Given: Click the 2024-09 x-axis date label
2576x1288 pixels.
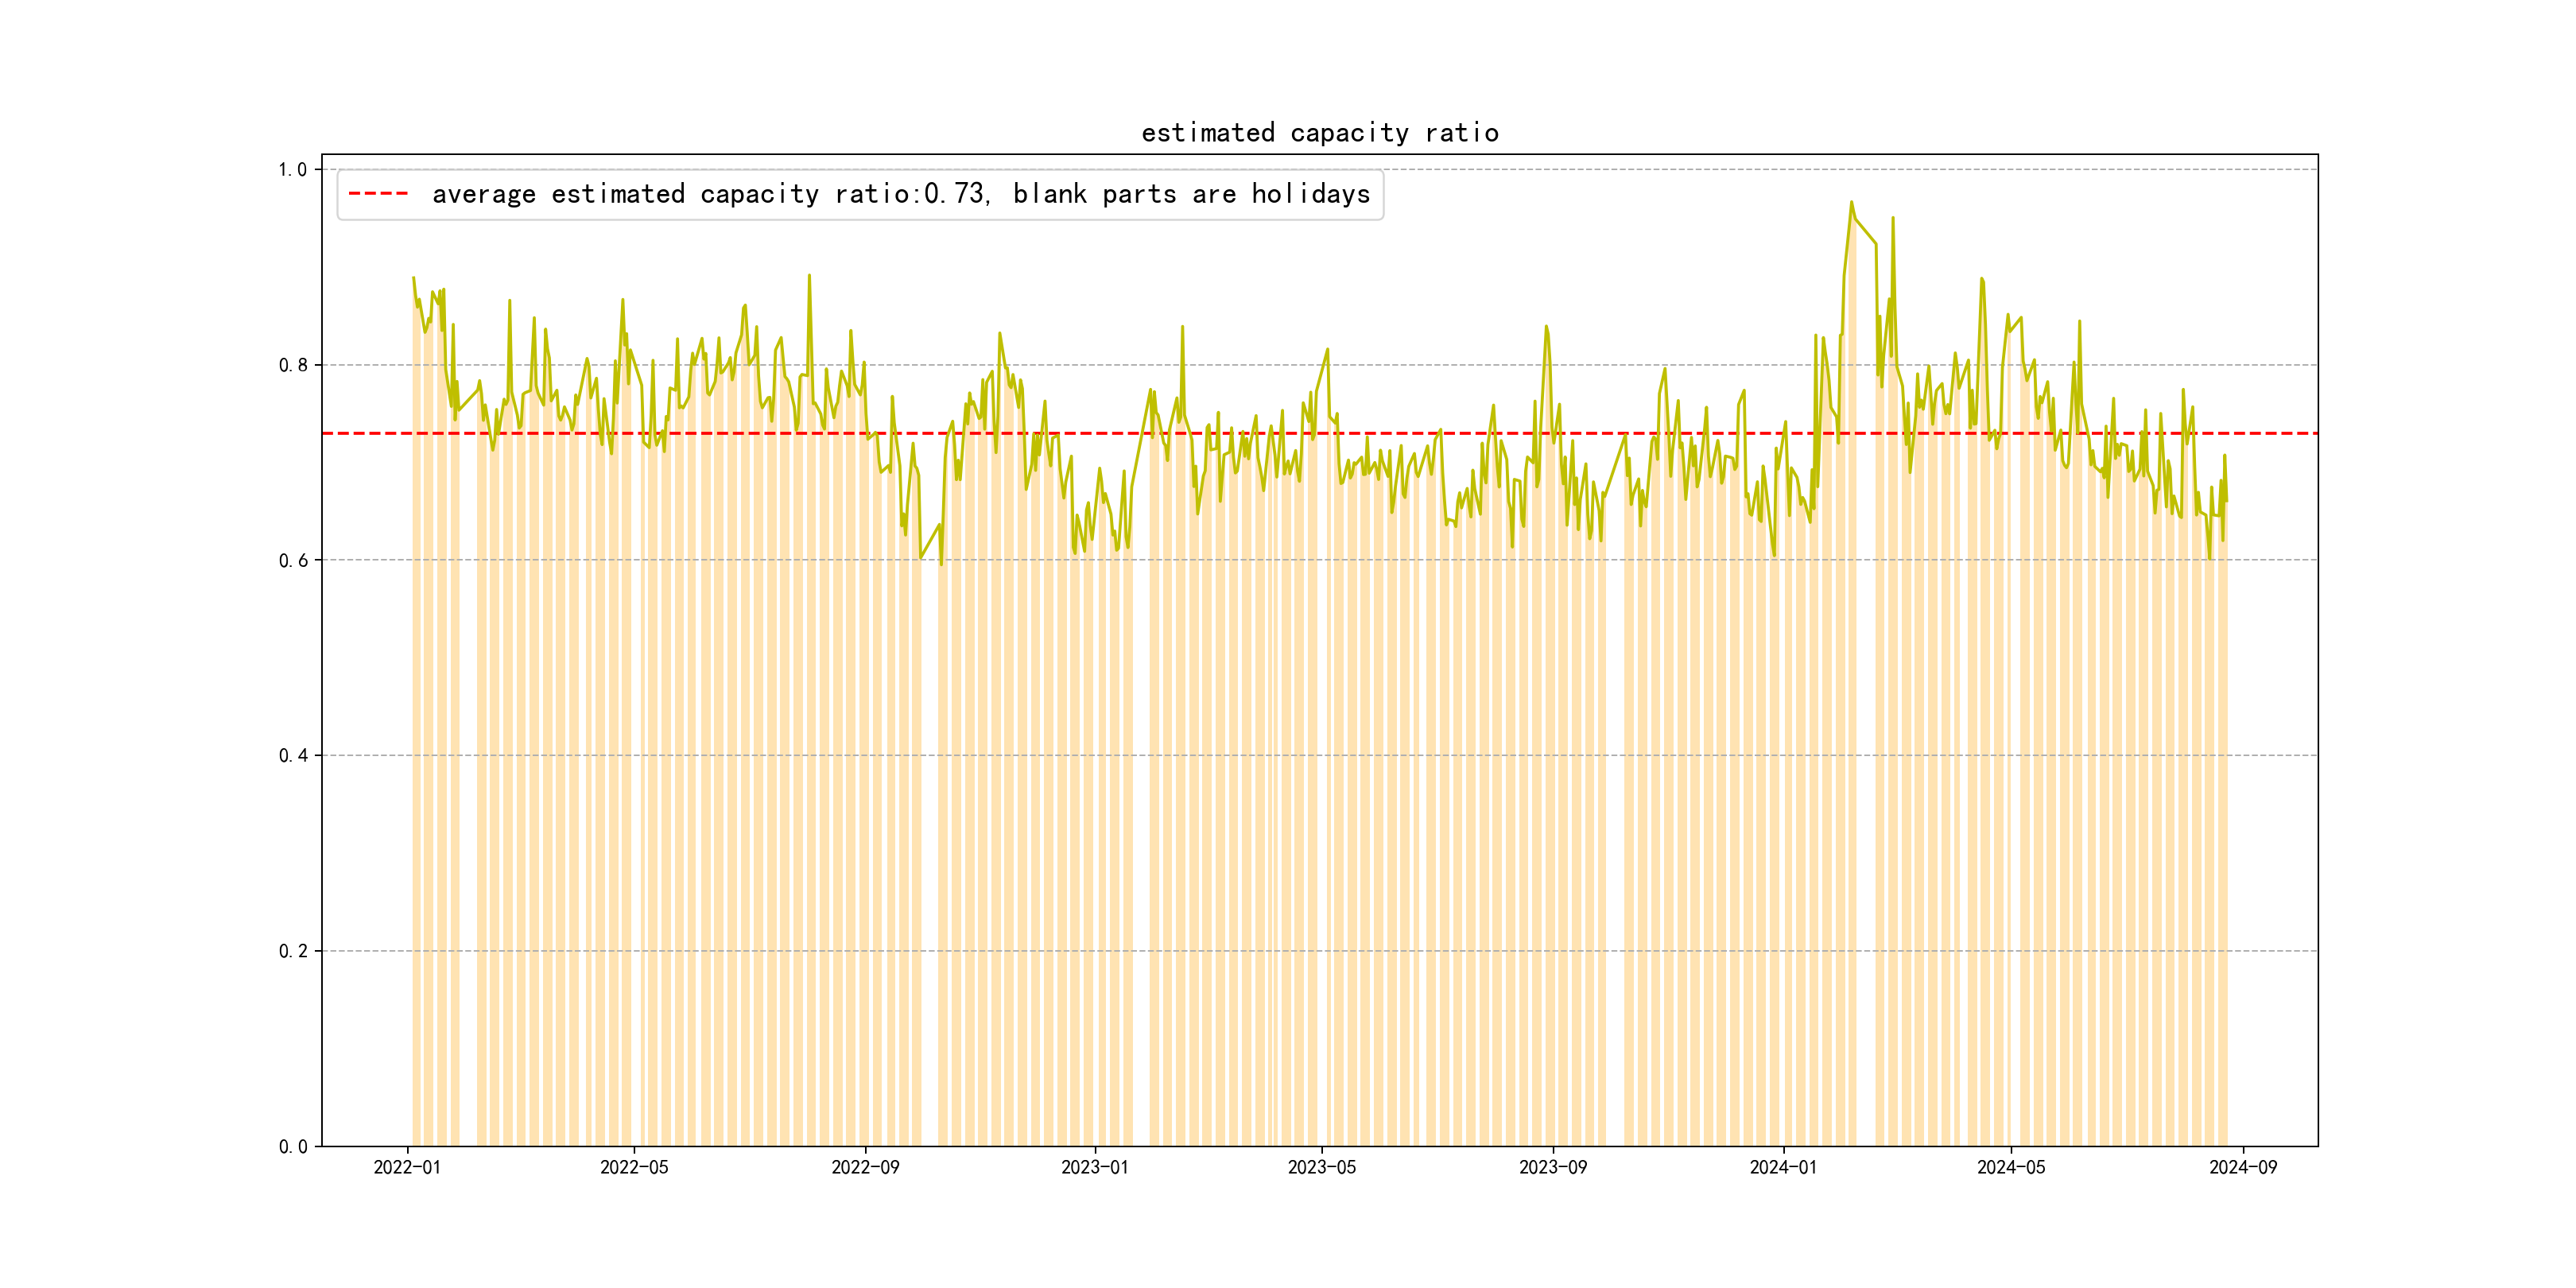Looking at the screenshot, I should pos(2242,1168).
